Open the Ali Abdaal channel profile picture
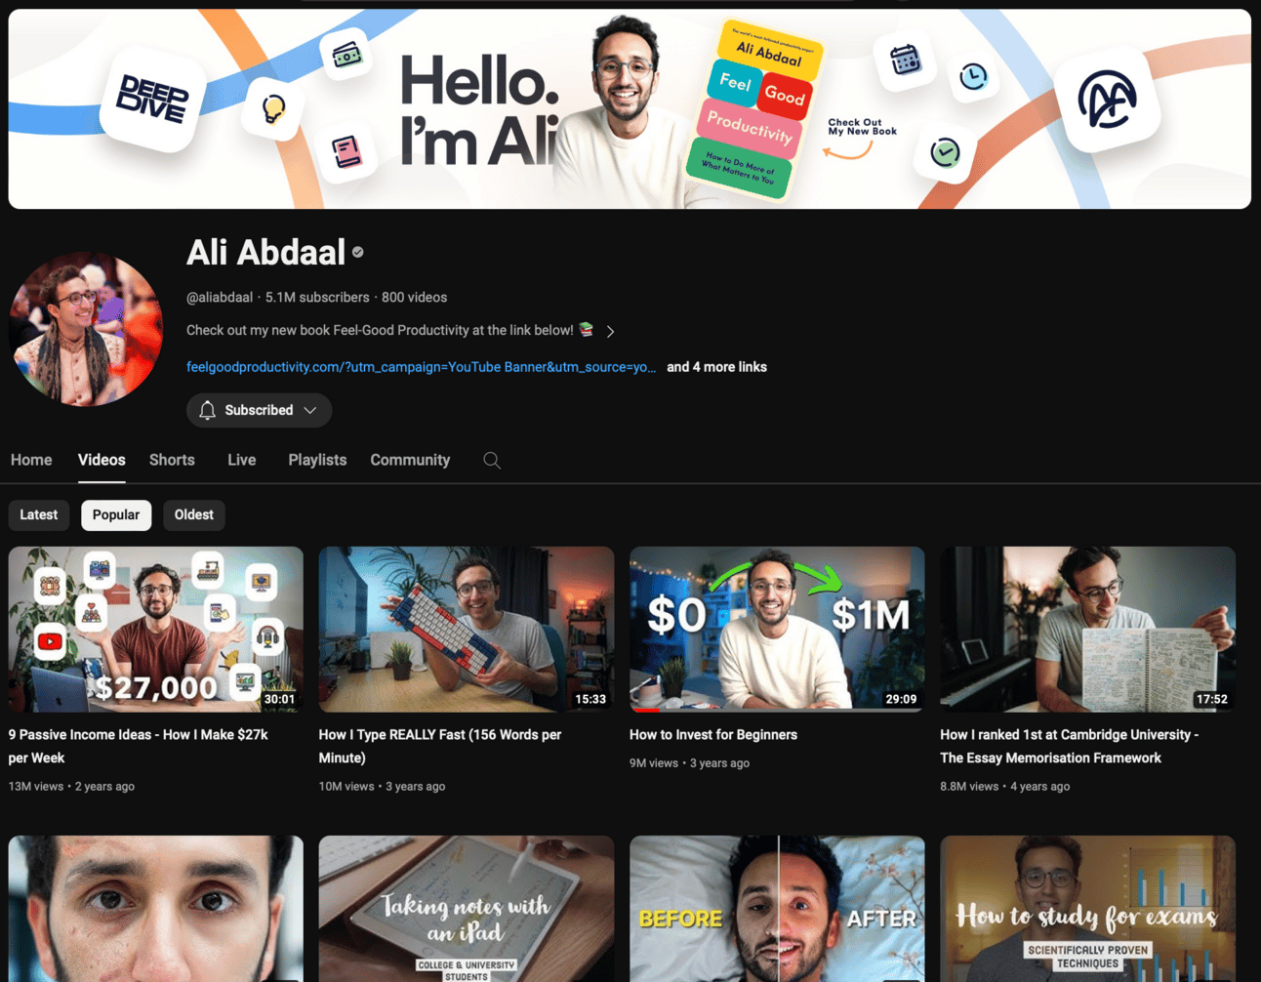 point(86,329)
